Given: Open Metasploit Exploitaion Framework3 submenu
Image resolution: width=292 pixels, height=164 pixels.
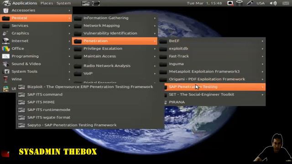Looking at the screenshot, I should [212, 72].
